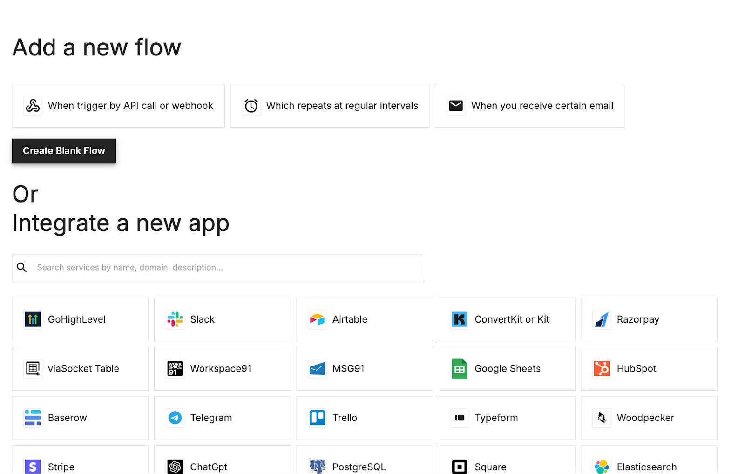Click the Typeform logo icon
The width and height of the screenshot is (745, 474).
click(460, 418)
